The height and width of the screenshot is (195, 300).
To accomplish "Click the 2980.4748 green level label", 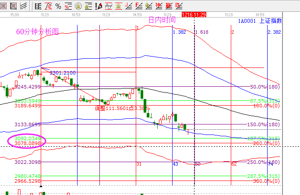I will (x=28, y=176).
